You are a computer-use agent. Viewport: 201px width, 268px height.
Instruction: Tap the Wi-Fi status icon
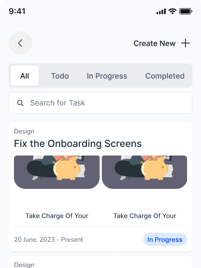tap(173, 11)
